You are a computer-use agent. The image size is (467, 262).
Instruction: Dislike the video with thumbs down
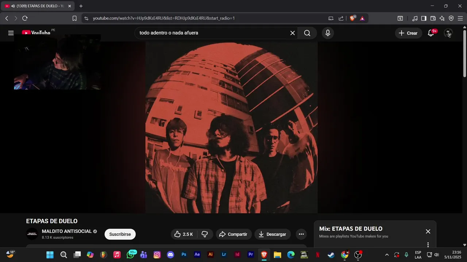(205, 234)
